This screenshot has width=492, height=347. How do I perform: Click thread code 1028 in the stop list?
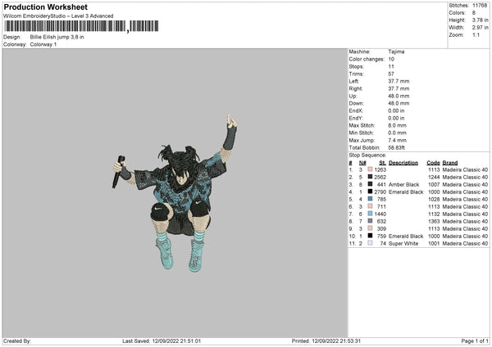tap(434, 199)
